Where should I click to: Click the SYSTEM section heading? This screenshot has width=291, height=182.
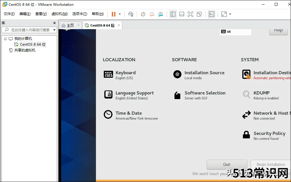[250, 60]
